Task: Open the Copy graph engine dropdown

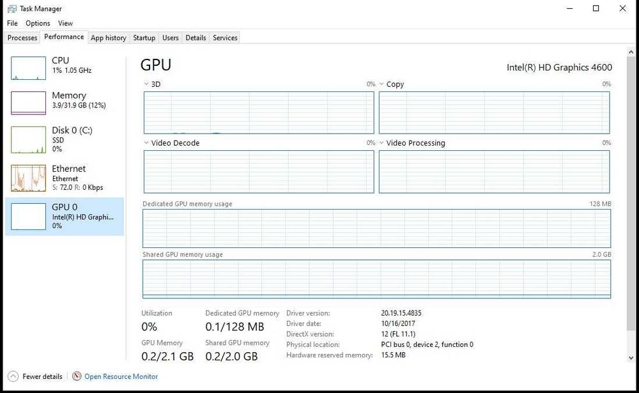Action: 381,84
